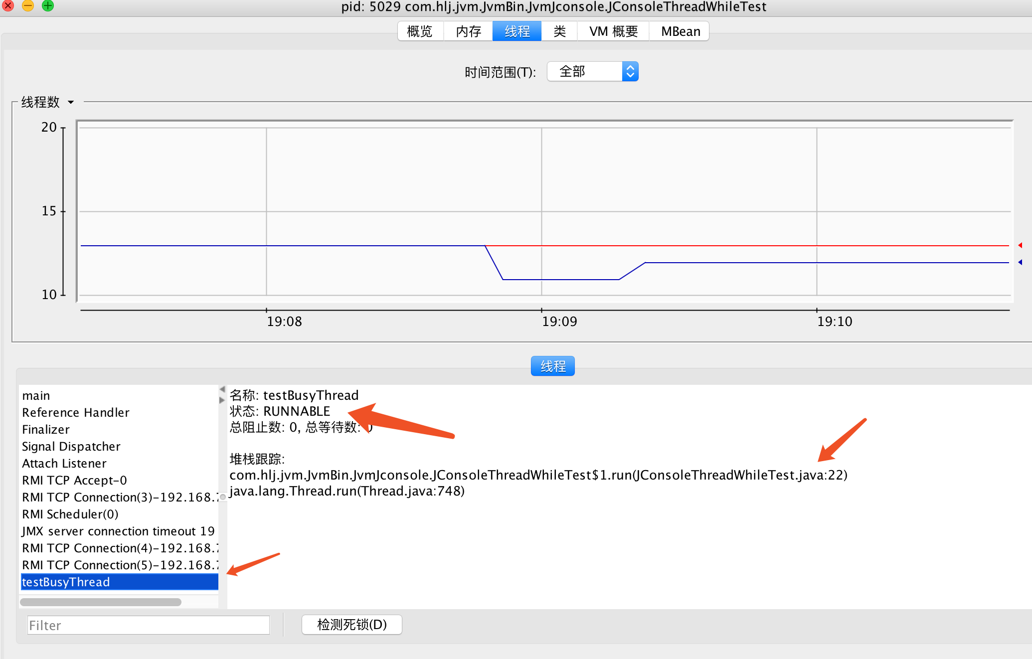The height and width of the screenshot is (659, 1032).
Task: Click the split pane divider handle
Action: [223, 497]
